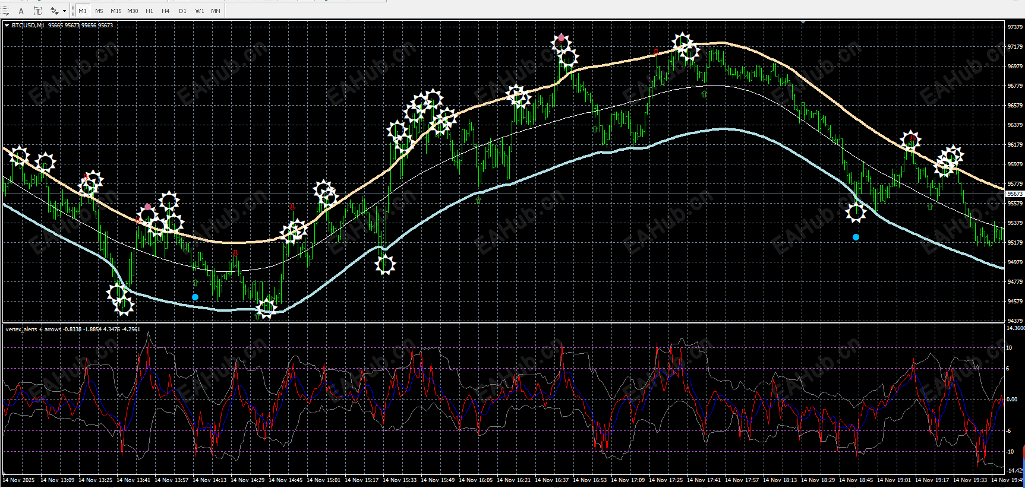Switch chart to H4 timeframe

[x=166, y=11]
